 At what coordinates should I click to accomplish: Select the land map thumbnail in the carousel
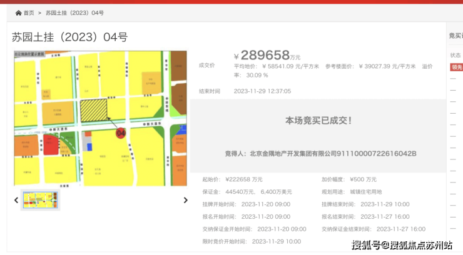41,199
